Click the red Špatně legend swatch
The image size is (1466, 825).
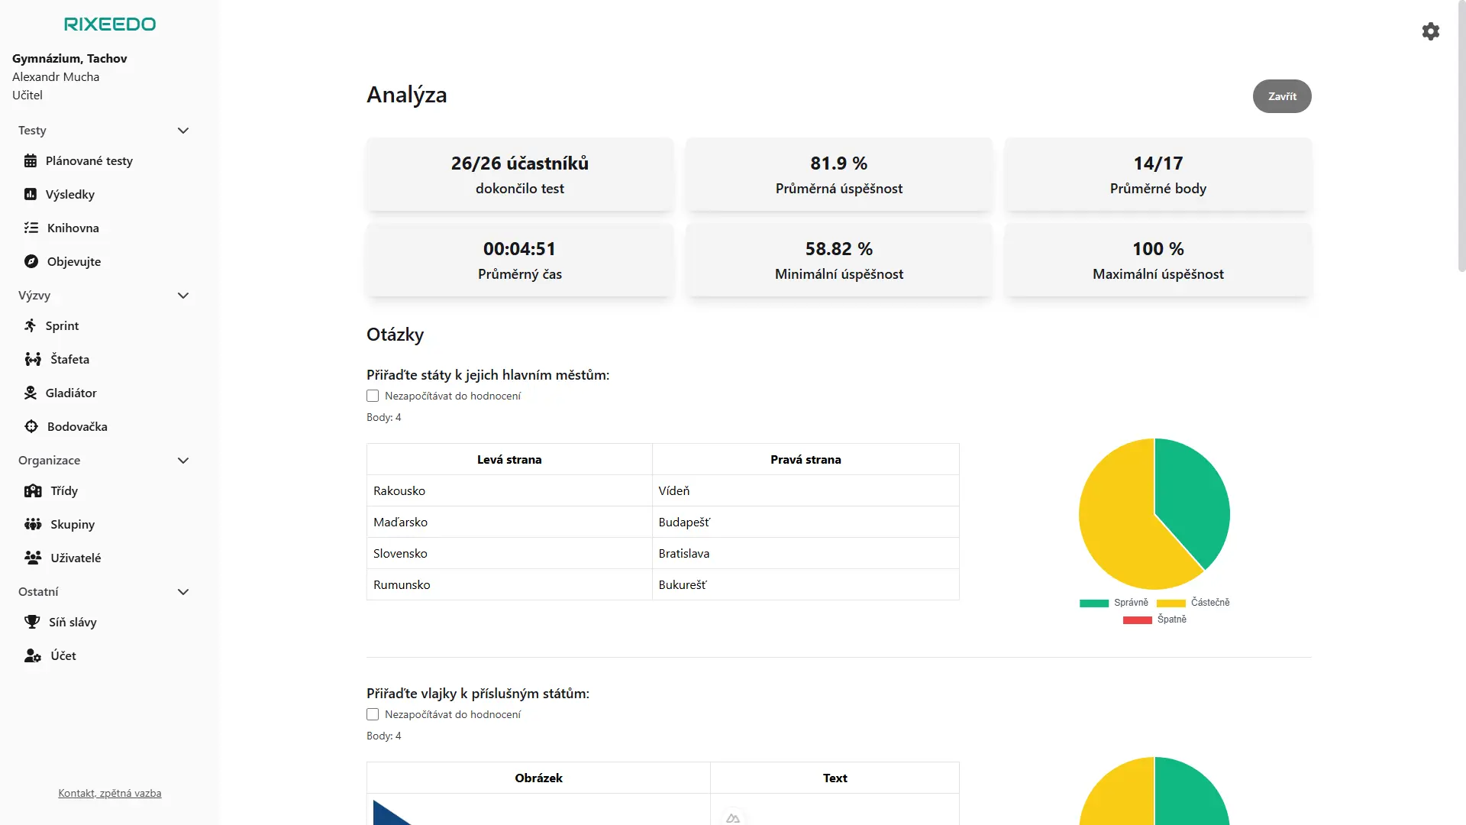(1137, 620)
